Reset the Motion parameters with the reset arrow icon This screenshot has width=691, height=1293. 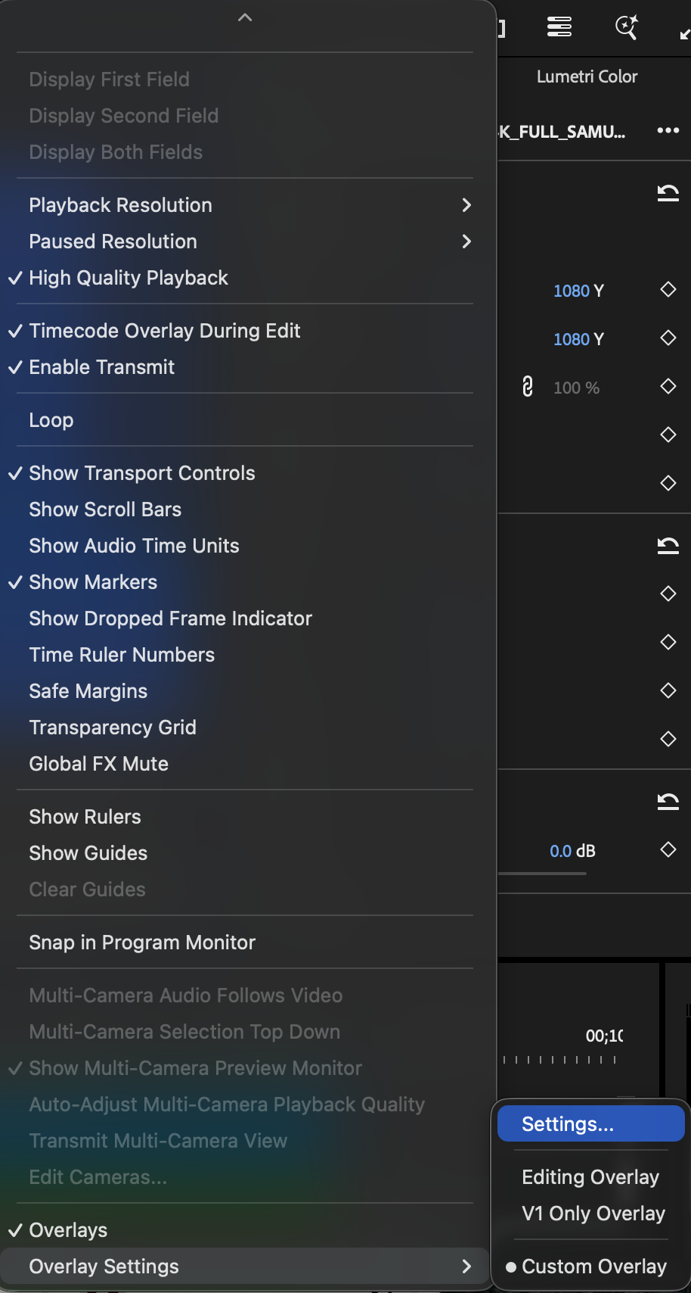[x=668, y=194]
